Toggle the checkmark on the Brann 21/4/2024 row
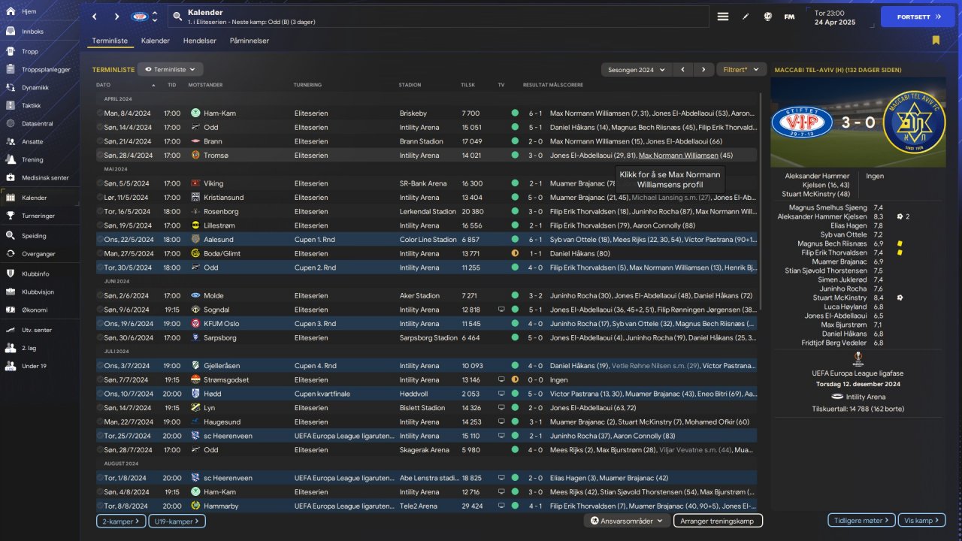 [99, 141]
